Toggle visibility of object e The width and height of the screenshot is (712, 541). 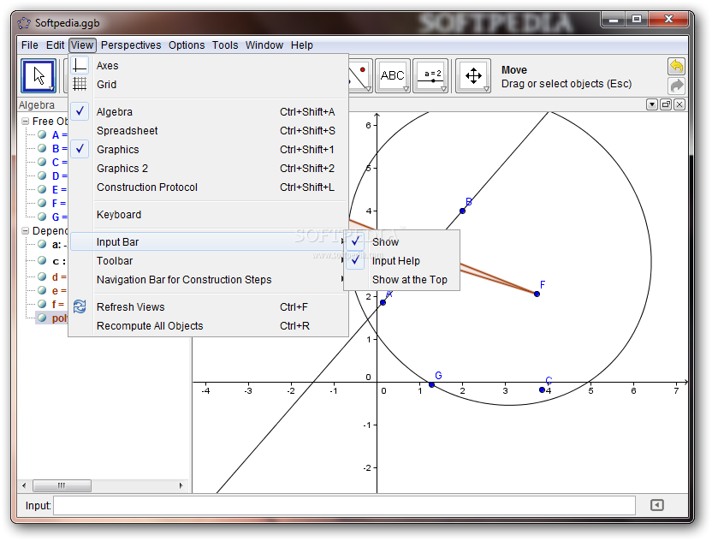pyautogui.click(x=42, y=290)
